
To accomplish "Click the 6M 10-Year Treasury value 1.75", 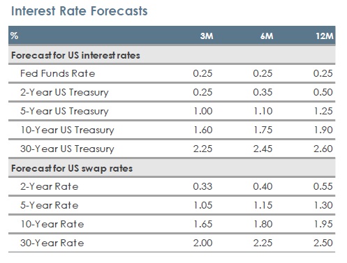I will tap(263, 130).
